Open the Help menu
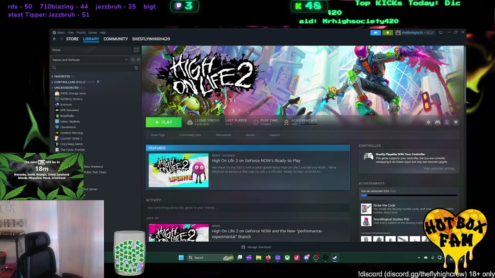 click(102, 32)
